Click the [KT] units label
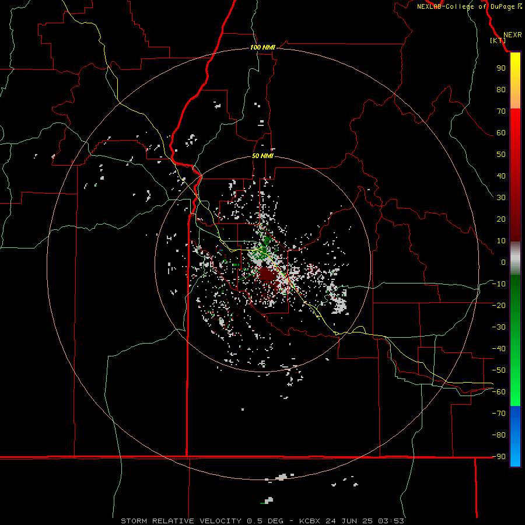525x525 pixels. tap(498, 40)
